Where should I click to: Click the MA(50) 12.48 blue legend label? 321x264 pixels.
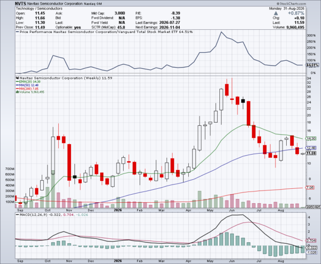tap(27, 85)
